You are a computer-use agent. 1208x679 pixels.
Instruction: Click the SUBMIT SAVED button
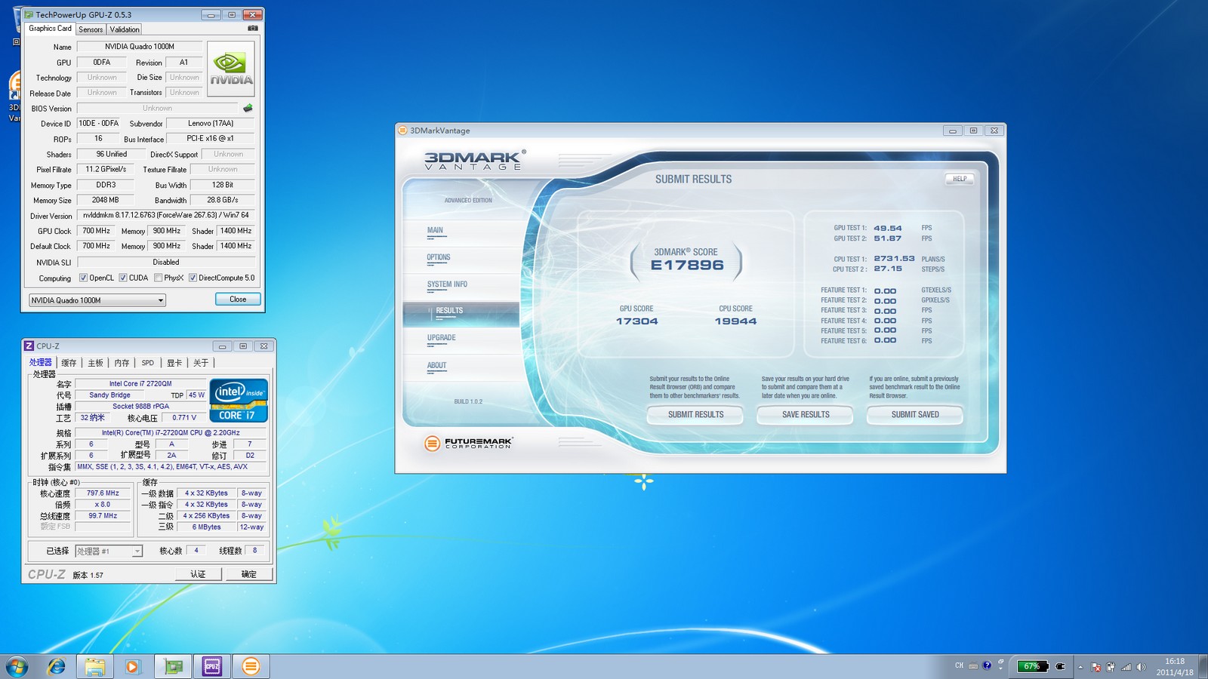point(915,414)
